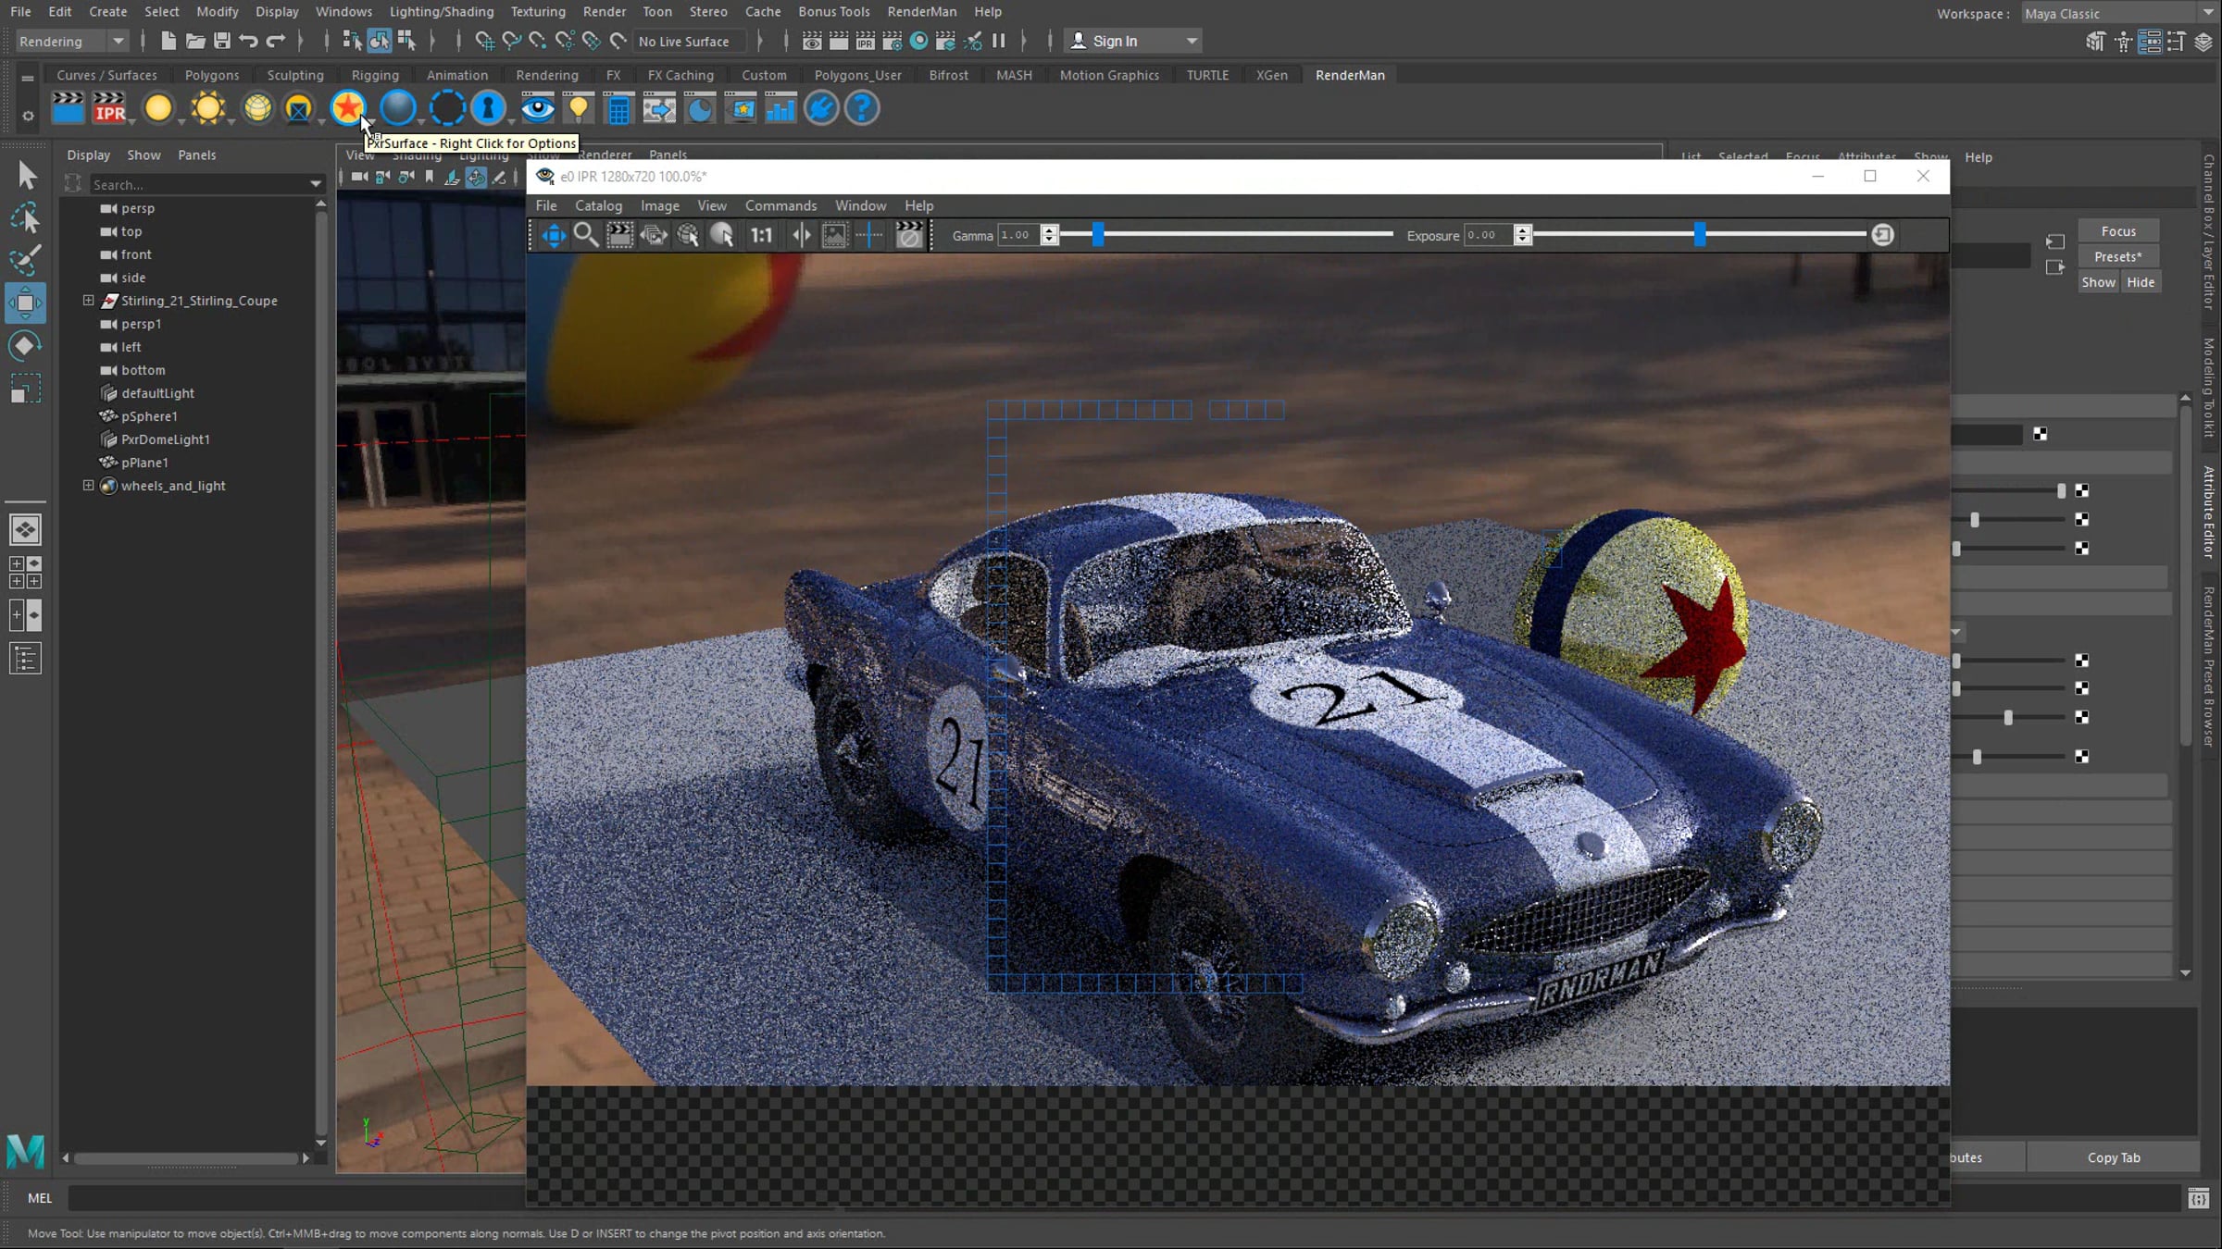Screen dimensions: 2222x1249
Task: Open the scene file with the folder icon
Action: point(195,41)
